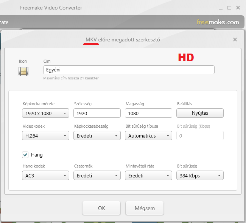Click the Maximális cím hossza 21 karakter hint
The width and height of the screenshot is (246, 223).
point(71,78)
